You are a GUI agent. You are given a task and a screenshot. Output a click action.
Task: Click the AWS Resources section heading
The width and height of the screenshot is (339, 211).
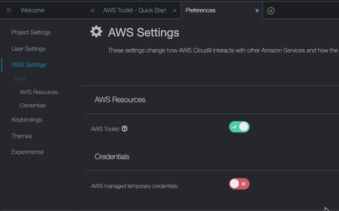(x=120, y=100)
